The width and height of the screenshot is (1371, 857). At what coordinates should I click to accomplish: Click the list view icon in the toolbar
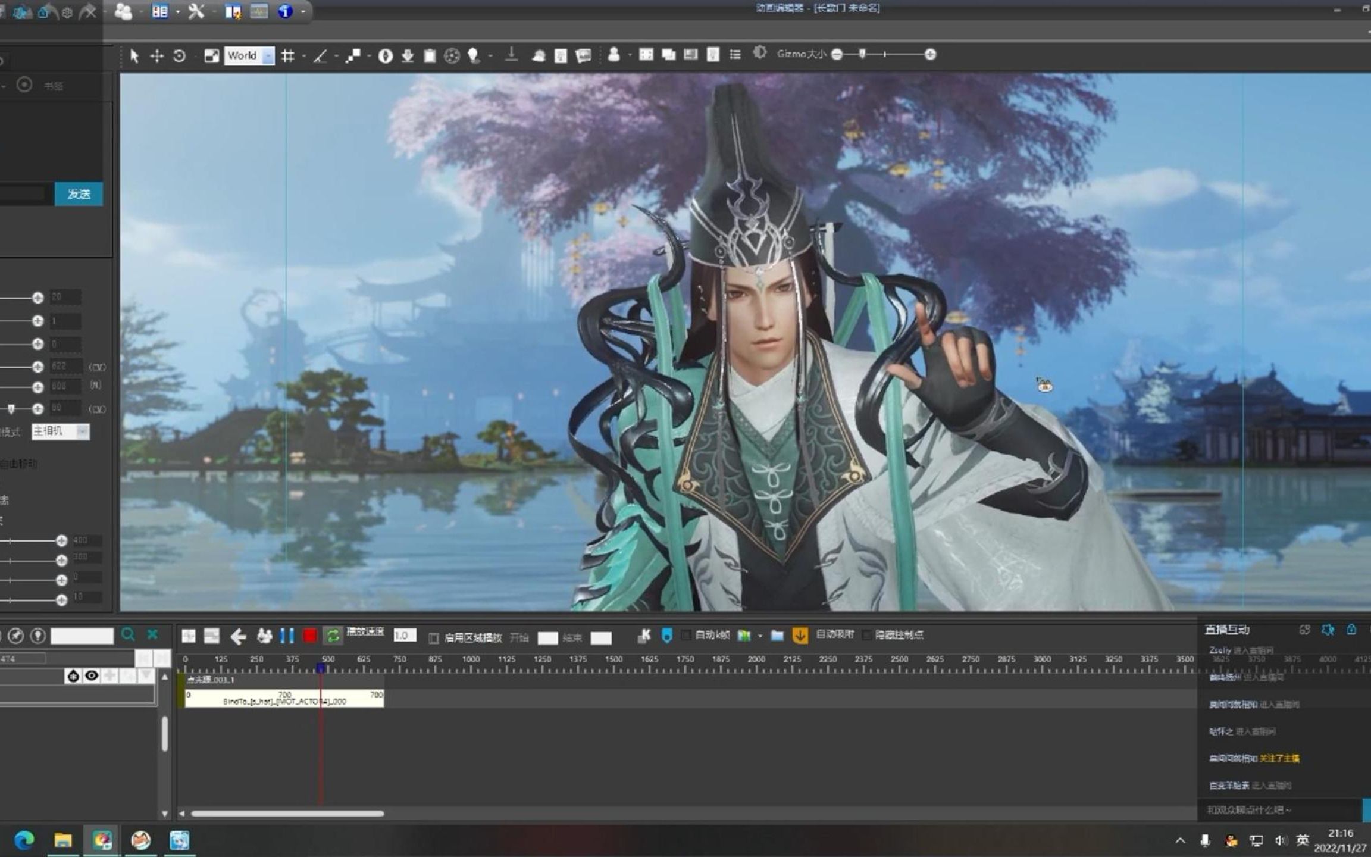(x=735, y=55)
